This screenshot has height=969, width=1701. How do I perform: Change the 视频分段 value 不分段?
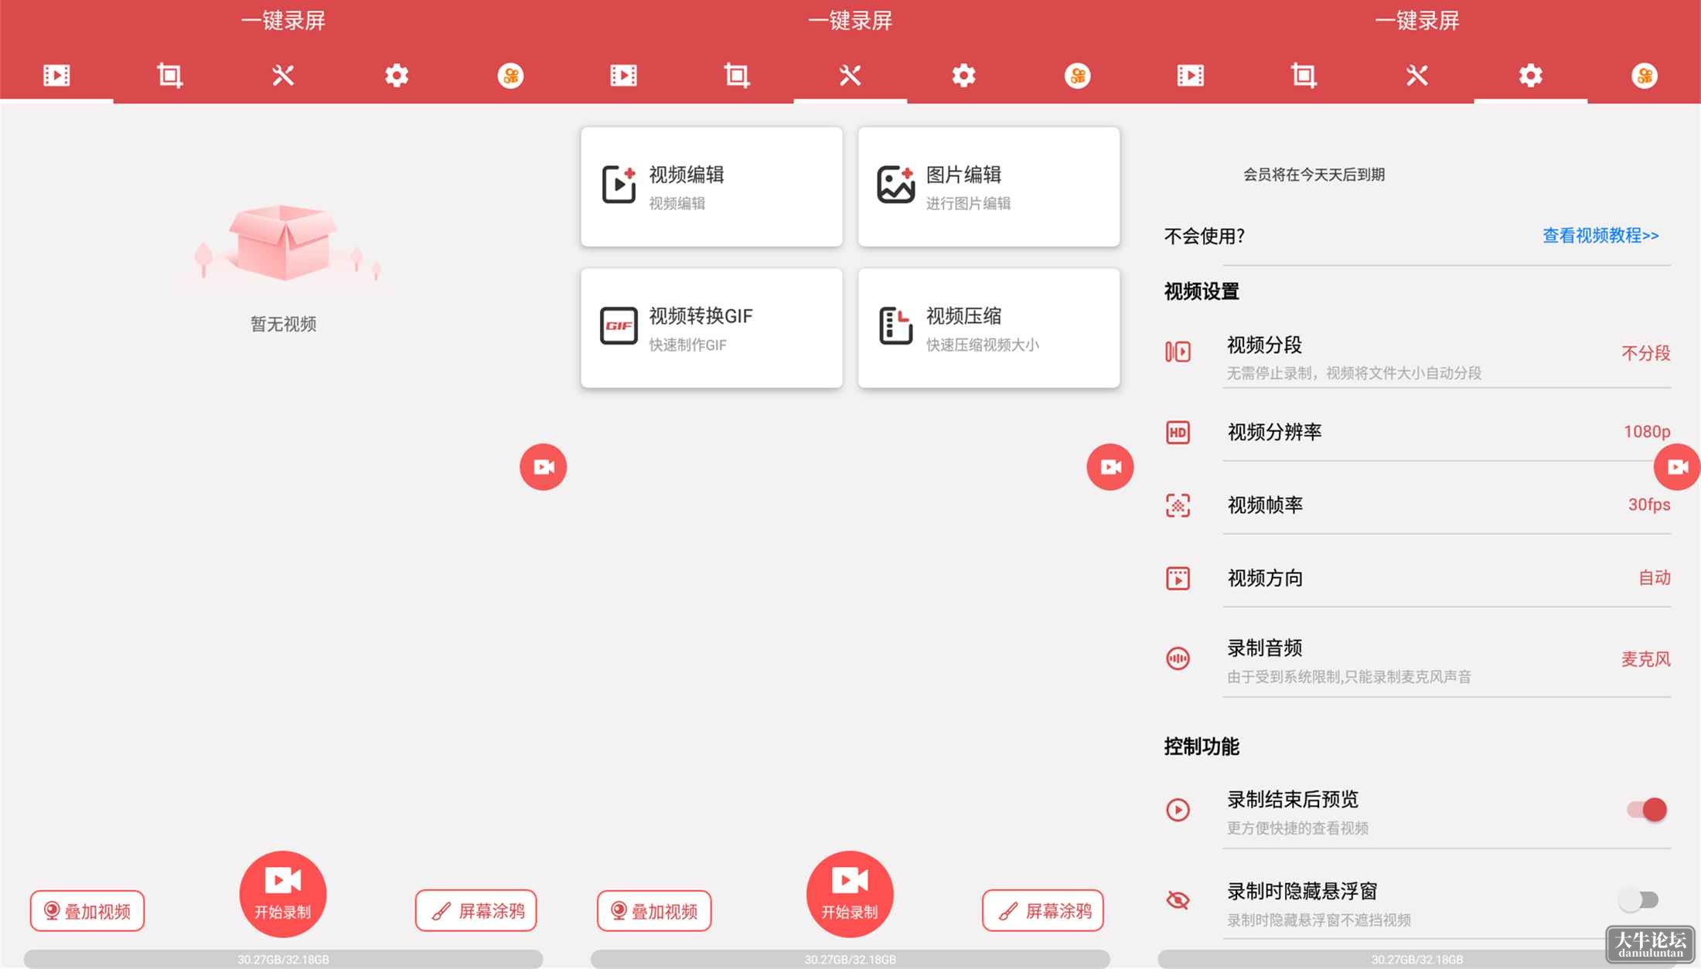[1645, 353]
